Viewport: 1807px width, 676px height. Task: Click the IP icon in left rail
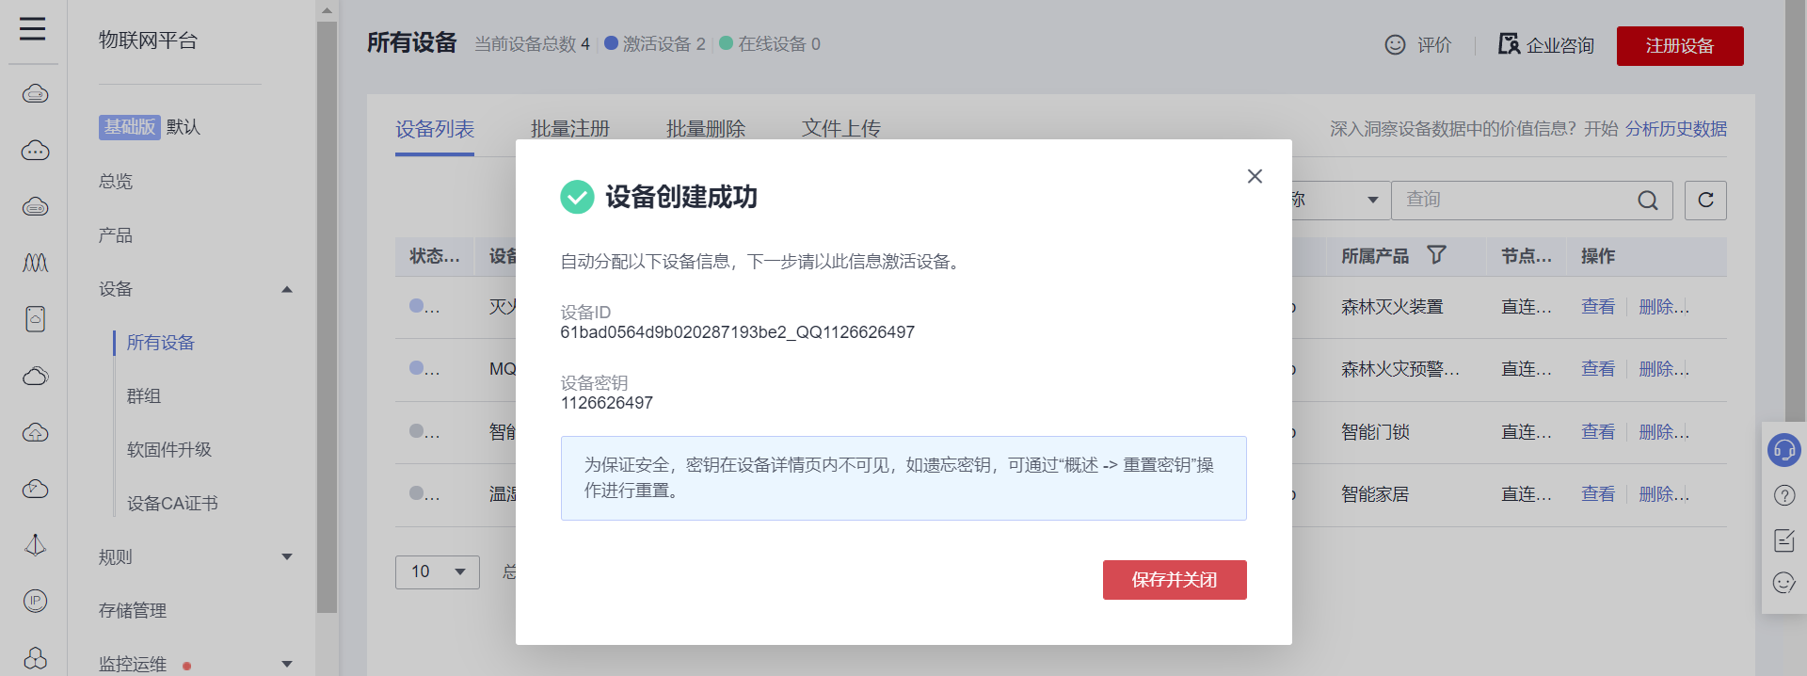point(35,601)
